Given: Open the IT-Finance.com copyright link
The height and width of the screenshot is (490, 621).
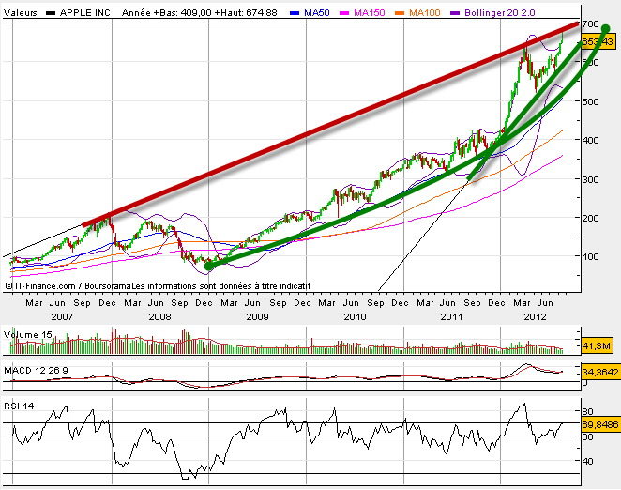Looking at the screenshot, I should (43, 283).
